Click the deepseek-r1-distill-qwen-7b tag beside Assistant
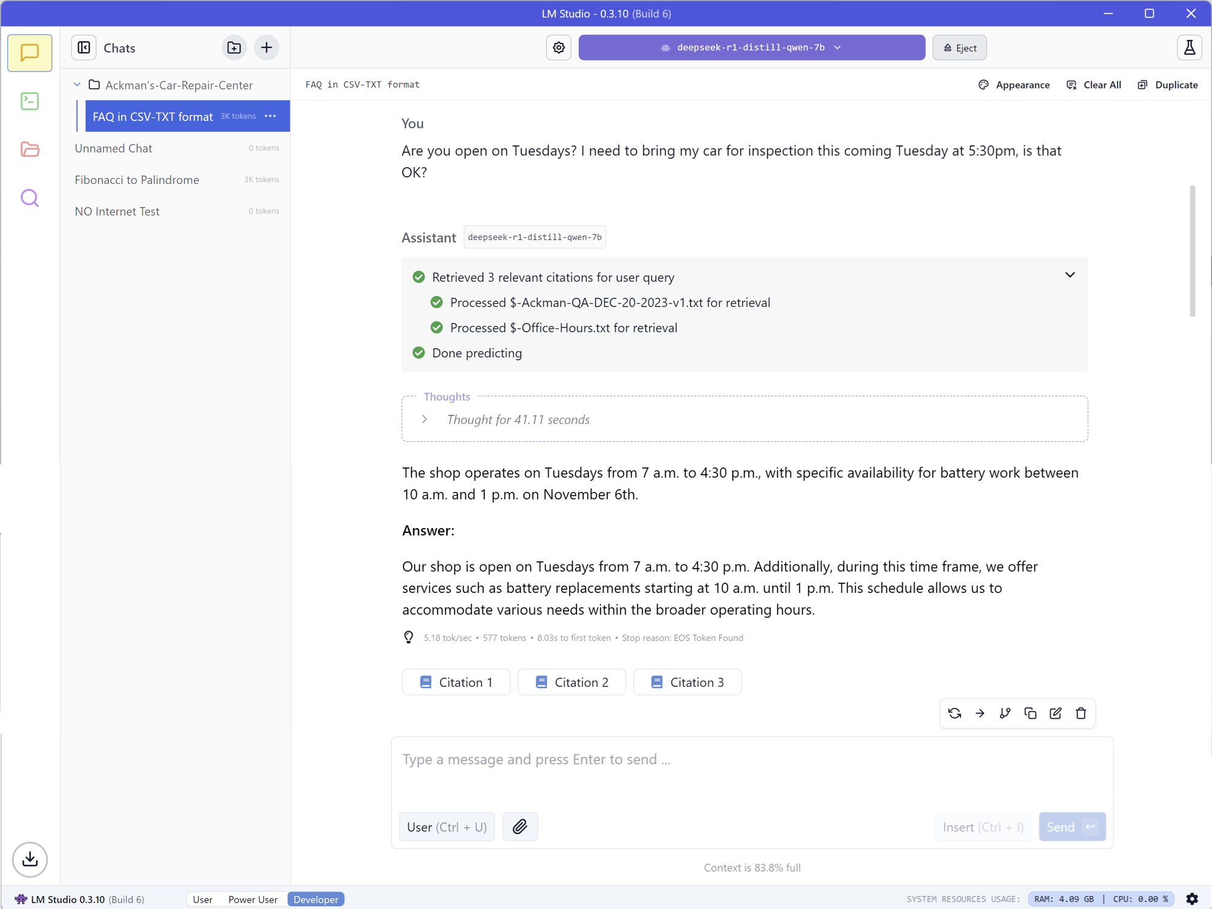This screenshot has height=909, width=1212. pos(534,237)
